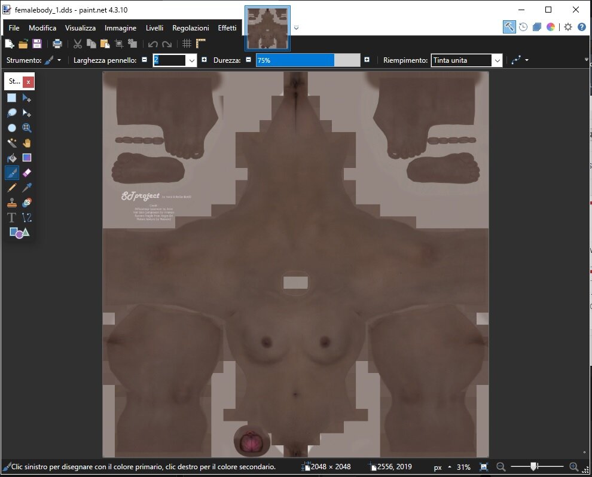Open the Help menu icon
This screenshot has width=592, height=477.
[582, 27]
